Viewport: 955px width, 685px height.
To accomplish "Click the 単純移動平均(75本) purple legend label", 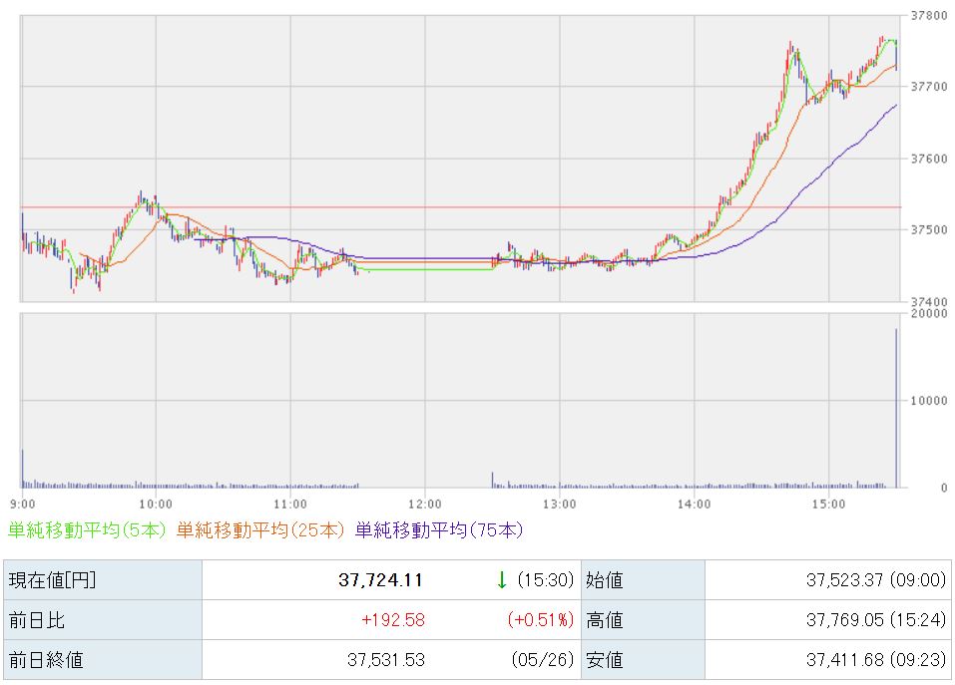I will [x=439, y=530].
